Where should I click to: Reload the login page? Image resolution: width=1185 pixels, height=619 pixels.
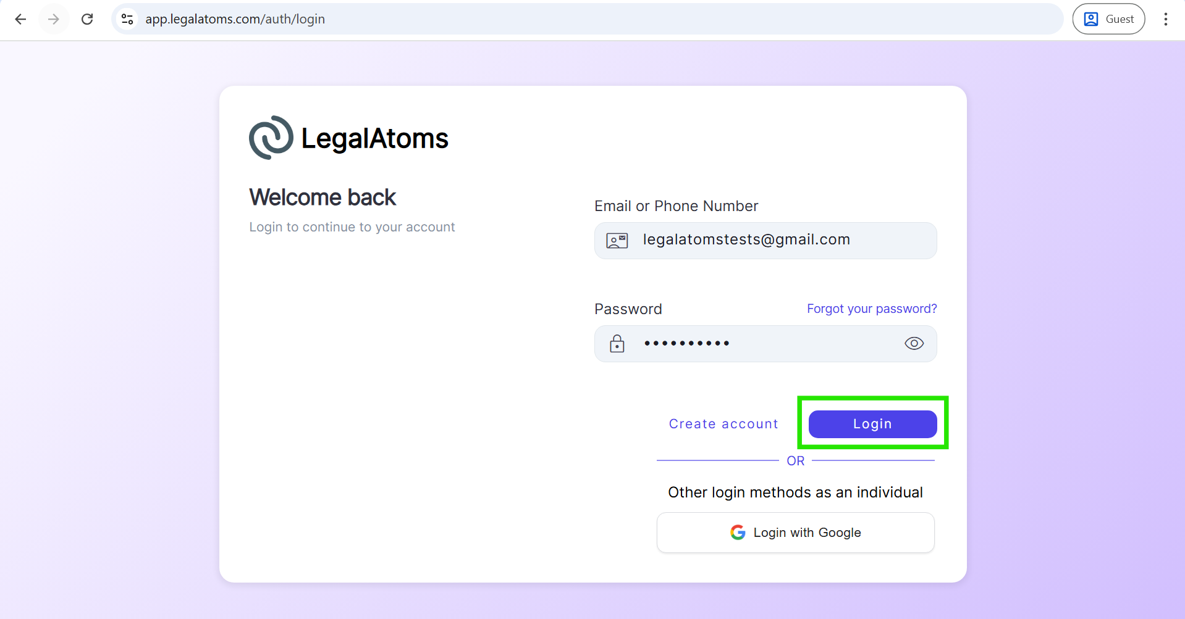(87, 19)
